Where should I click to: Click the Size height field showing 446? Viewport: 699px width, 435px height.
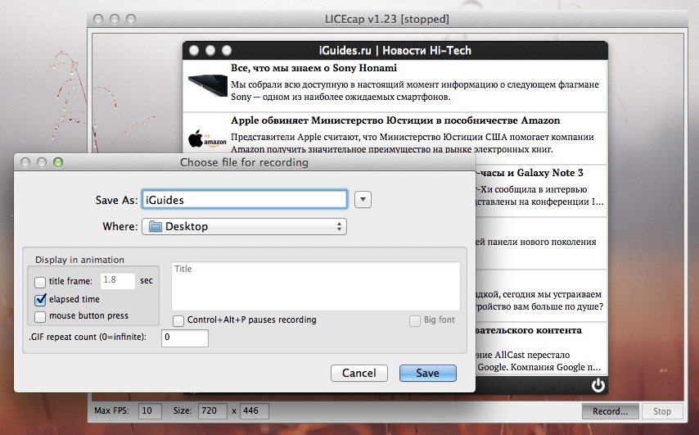click(x=254, y=411)
